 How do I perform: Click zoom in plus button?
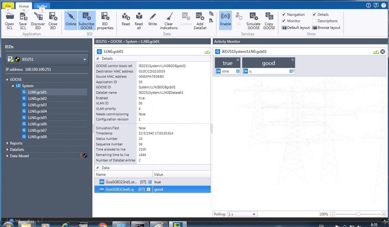pyautogui.click(x=384, y=214)
